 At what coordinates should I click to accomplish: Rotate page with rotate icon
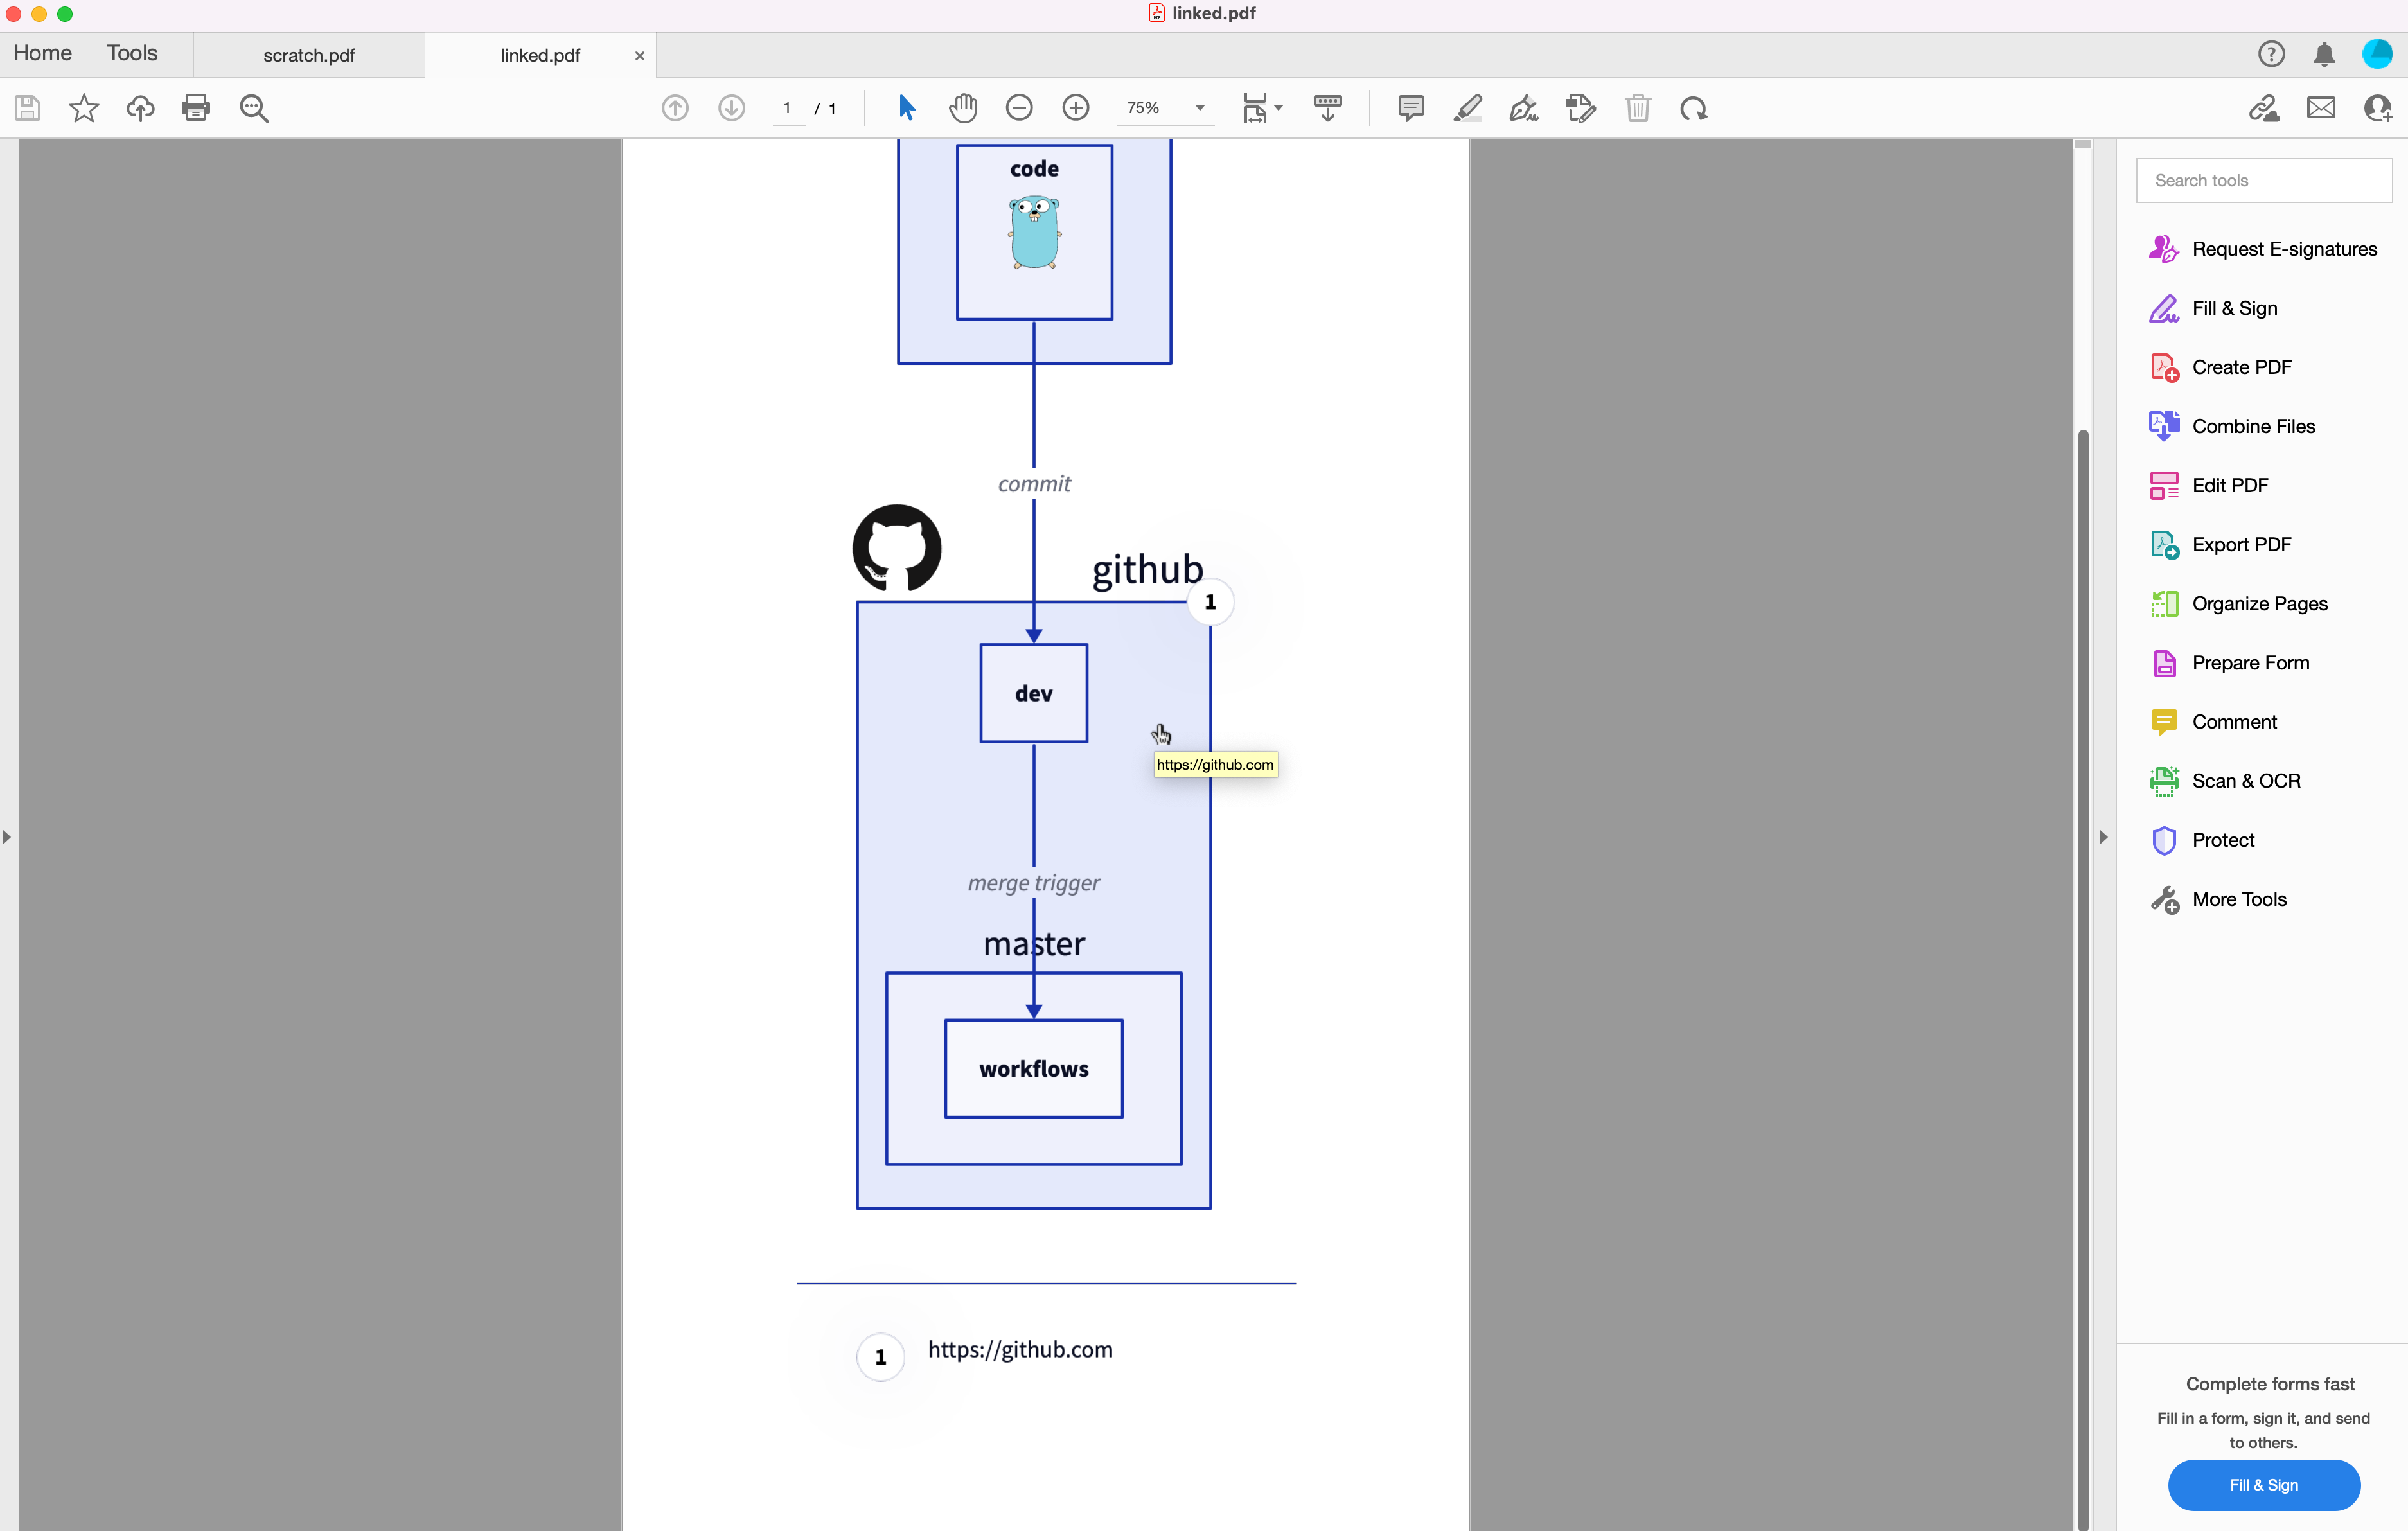1693,108
